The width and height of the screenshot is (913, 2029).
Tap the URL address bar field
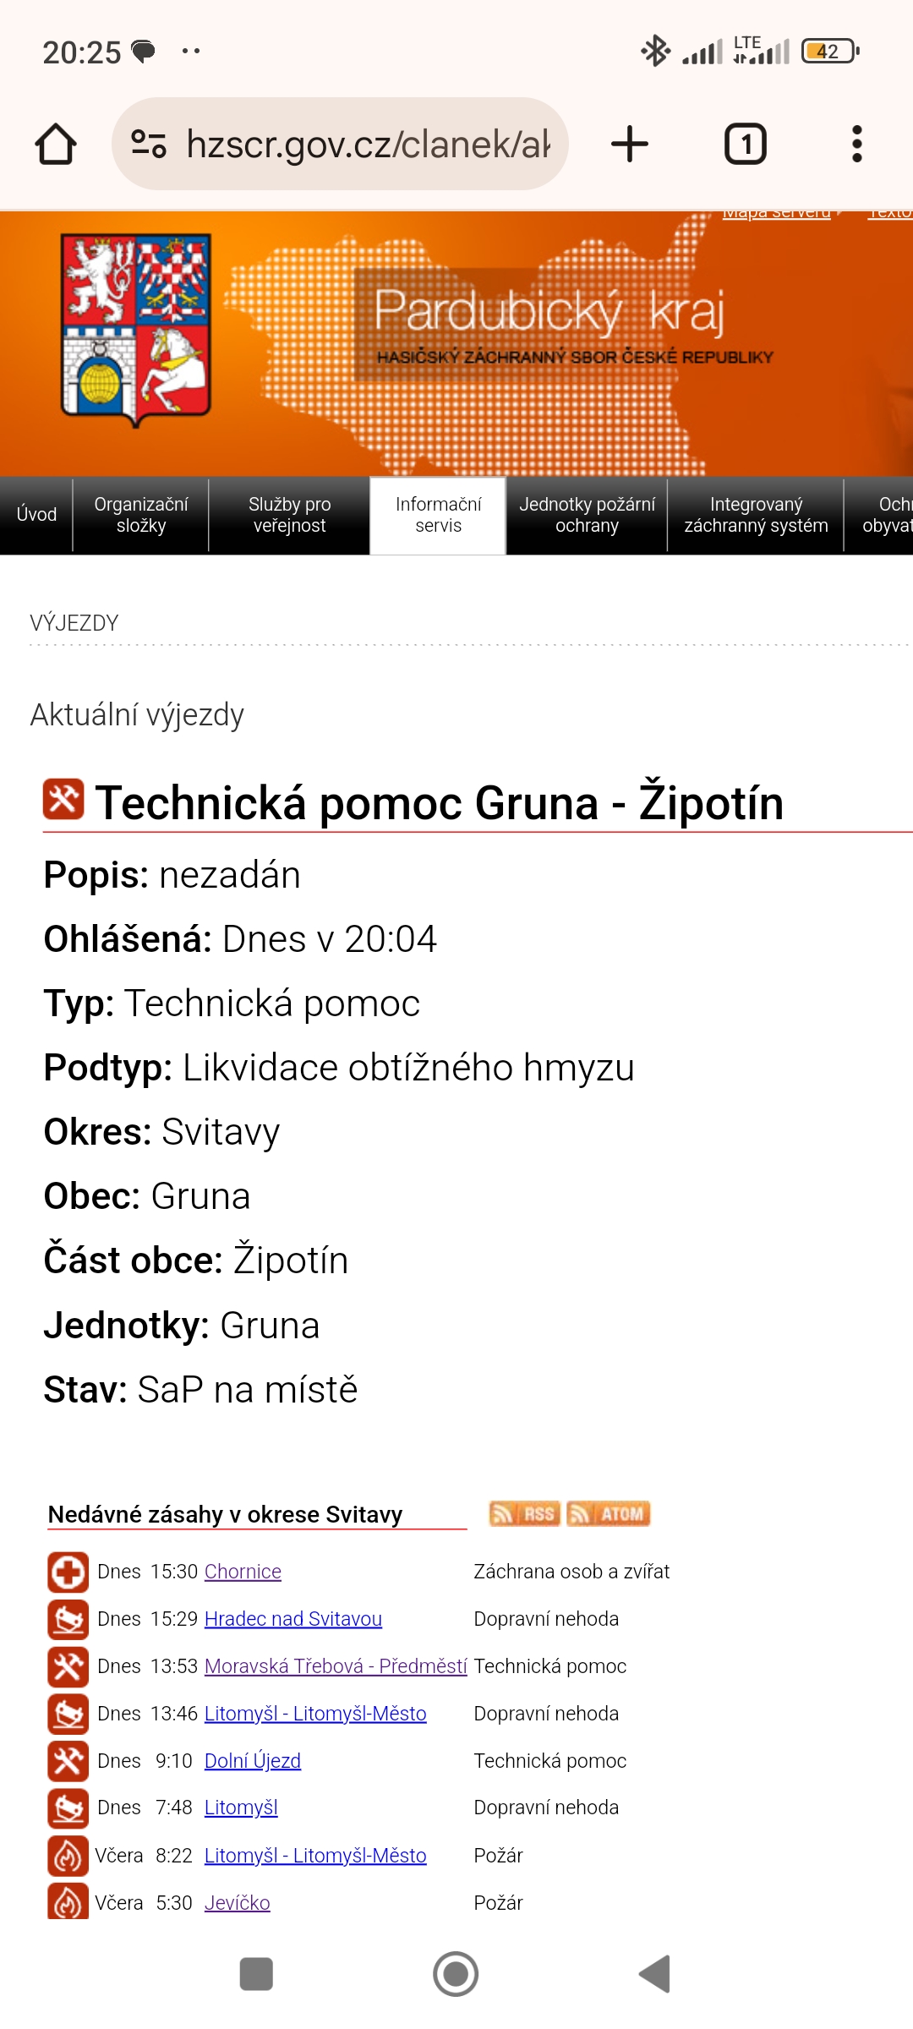340,144
